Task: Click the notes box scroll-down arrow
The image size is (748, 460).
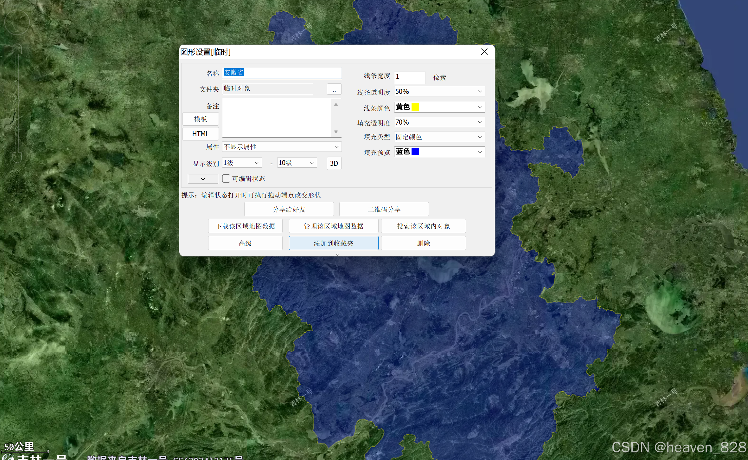Action: [x=336, y=132]
